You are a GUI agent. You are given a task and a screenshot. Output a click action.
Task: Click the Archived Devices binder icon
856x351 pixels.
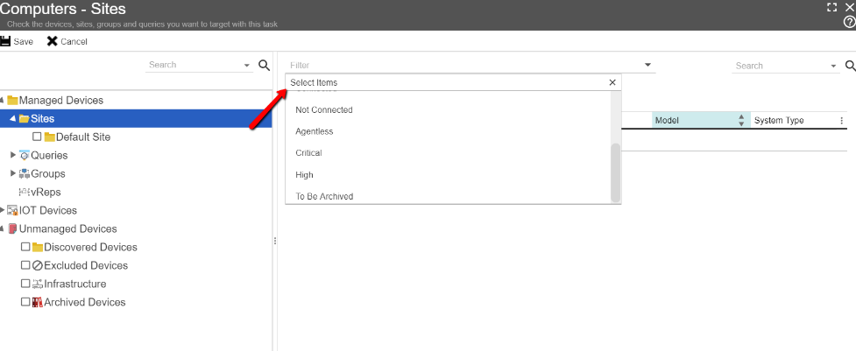tap(38, 302)
